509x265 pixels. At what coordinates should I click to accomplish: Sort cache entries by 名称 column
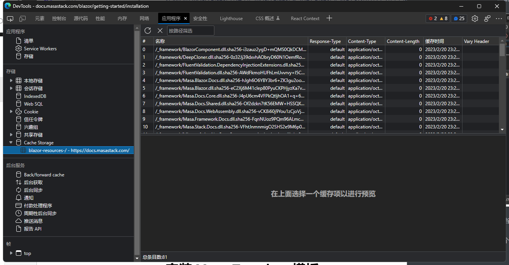click(160, 41)
